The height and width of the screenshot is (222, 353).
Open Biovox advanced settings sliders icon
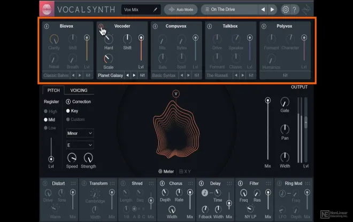pyautogui.click(x=88, y=75)
